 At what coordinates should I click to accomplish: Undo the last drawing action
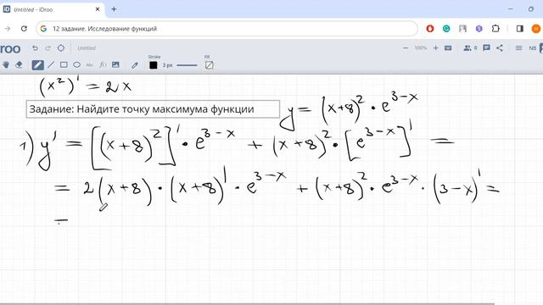coord(35,48)
